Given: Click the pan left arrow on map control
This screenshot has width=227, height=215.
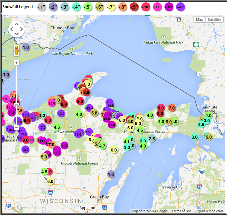Looking at the screenshot, I should point(12,29).
